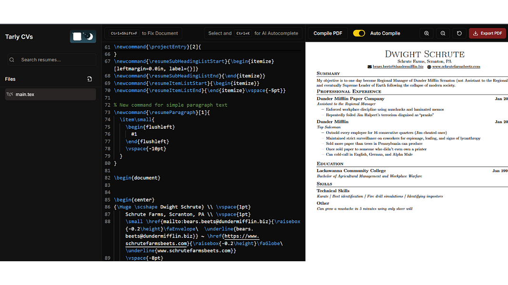This screenshot has height=285, width=508.
Task: Click the \begin{document} code line
Action: point(137,178)
